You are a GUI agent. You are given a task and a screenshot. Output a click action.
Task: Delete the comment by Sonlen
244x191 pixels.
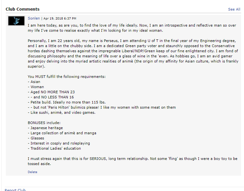coord(32,172)
